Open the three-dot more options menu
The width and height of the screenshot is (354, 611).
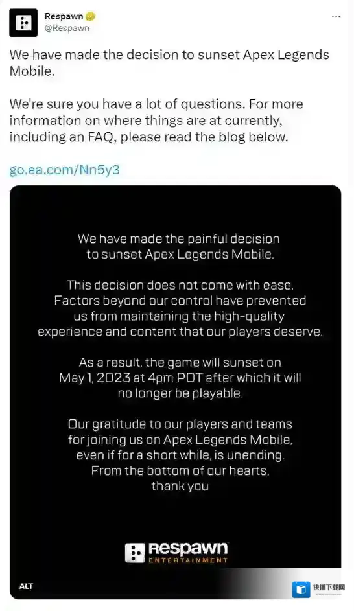(x=336, y=16)
